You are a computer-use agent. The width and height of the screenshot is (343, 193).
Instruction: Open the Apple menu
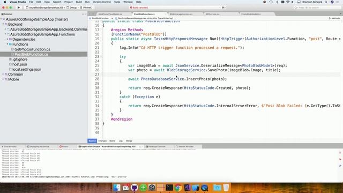click(x=5, y=2)
